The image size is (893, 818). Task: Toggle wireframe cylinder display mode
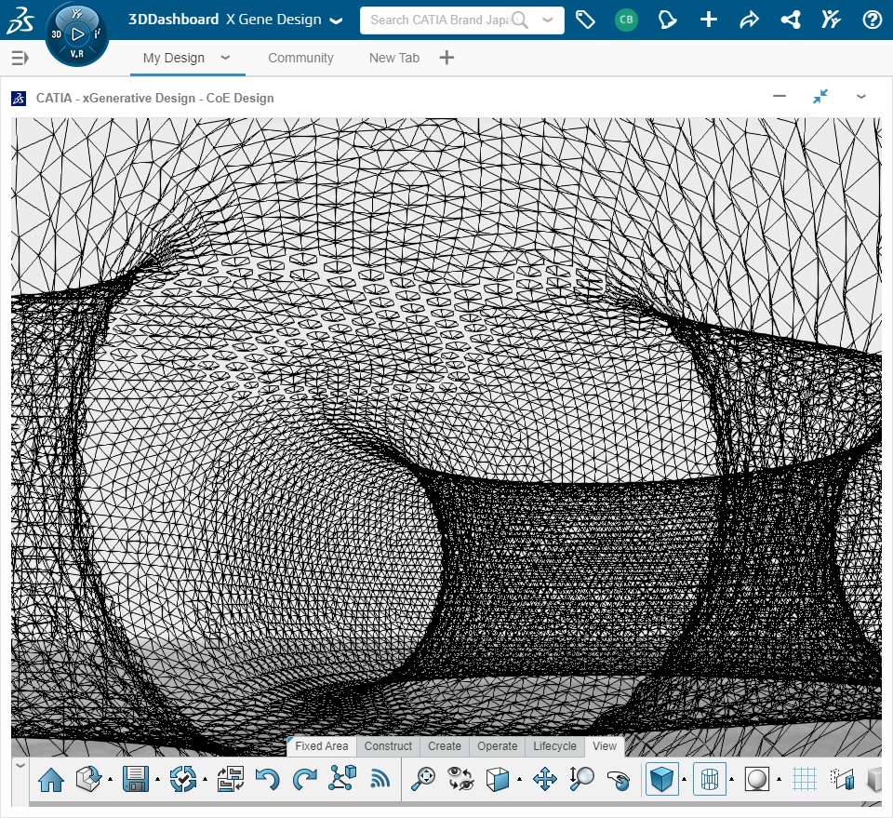click(x=710, y=779)
